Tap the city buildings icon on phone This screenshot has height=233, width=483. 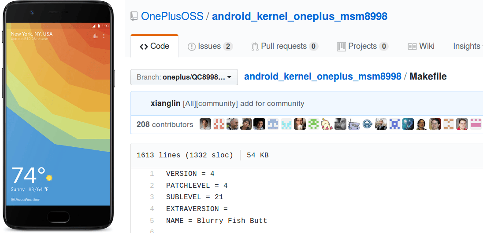pos(95,36)
